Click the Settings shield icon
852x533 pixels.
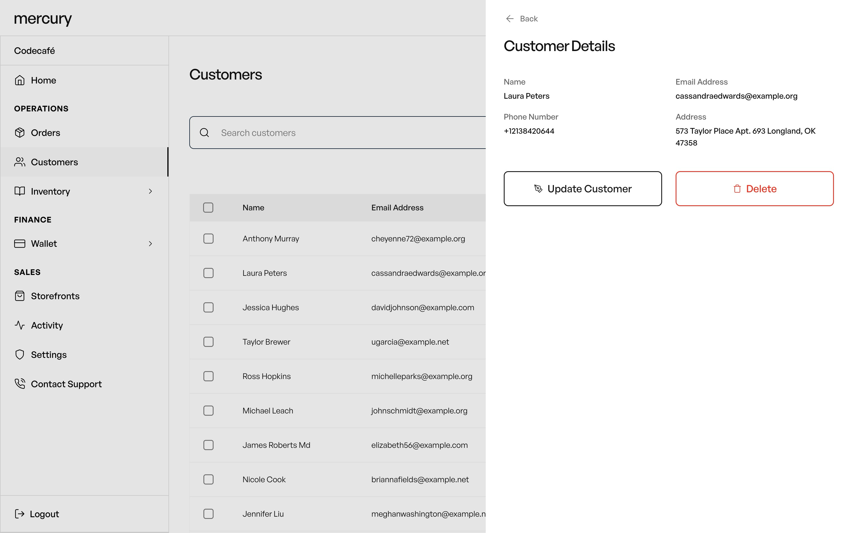(x=20, y=354)
